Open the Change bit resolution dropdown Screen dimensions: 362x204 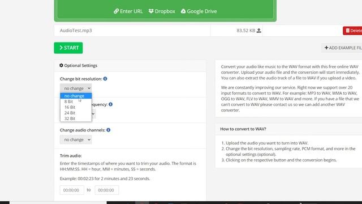point(76,88)
